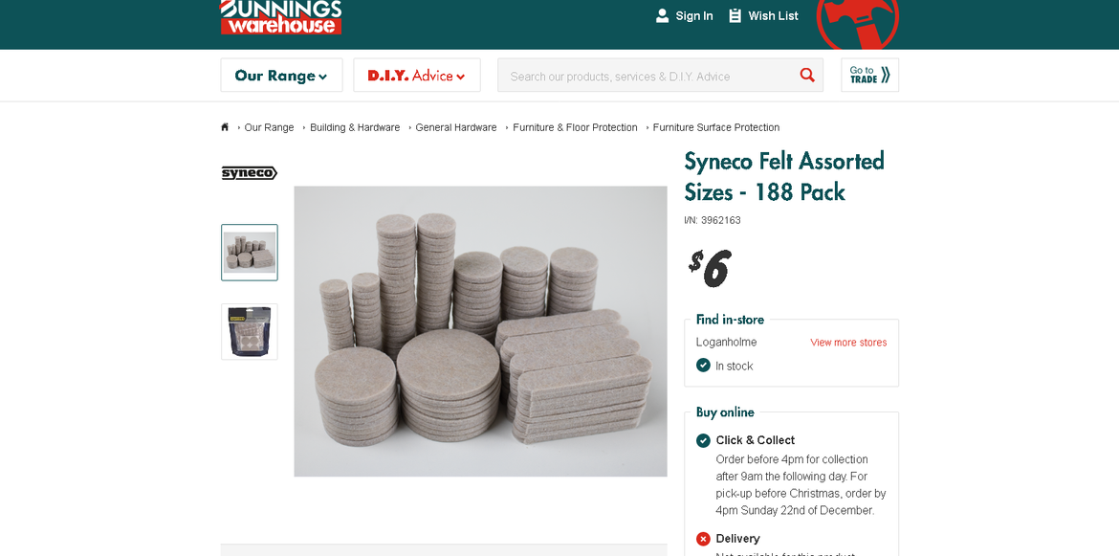
Task: Open the Building & Hardware breadcrumb
Action: click(355, 128)
